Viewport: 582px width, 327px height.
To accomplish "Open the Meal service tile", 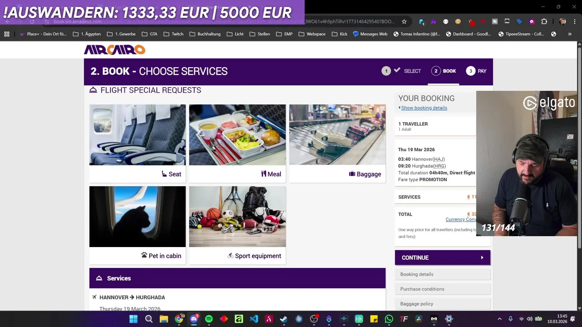I will (237, 143).
